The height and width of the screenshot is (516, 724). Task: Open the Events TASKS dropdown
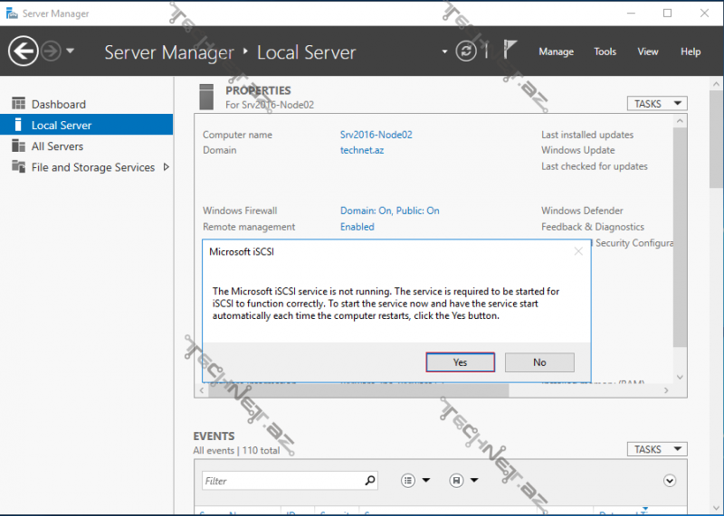click(656, 449)
